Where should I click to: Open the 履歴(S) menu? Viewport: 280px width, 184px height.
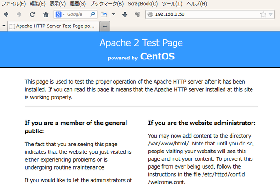(77, 4)
